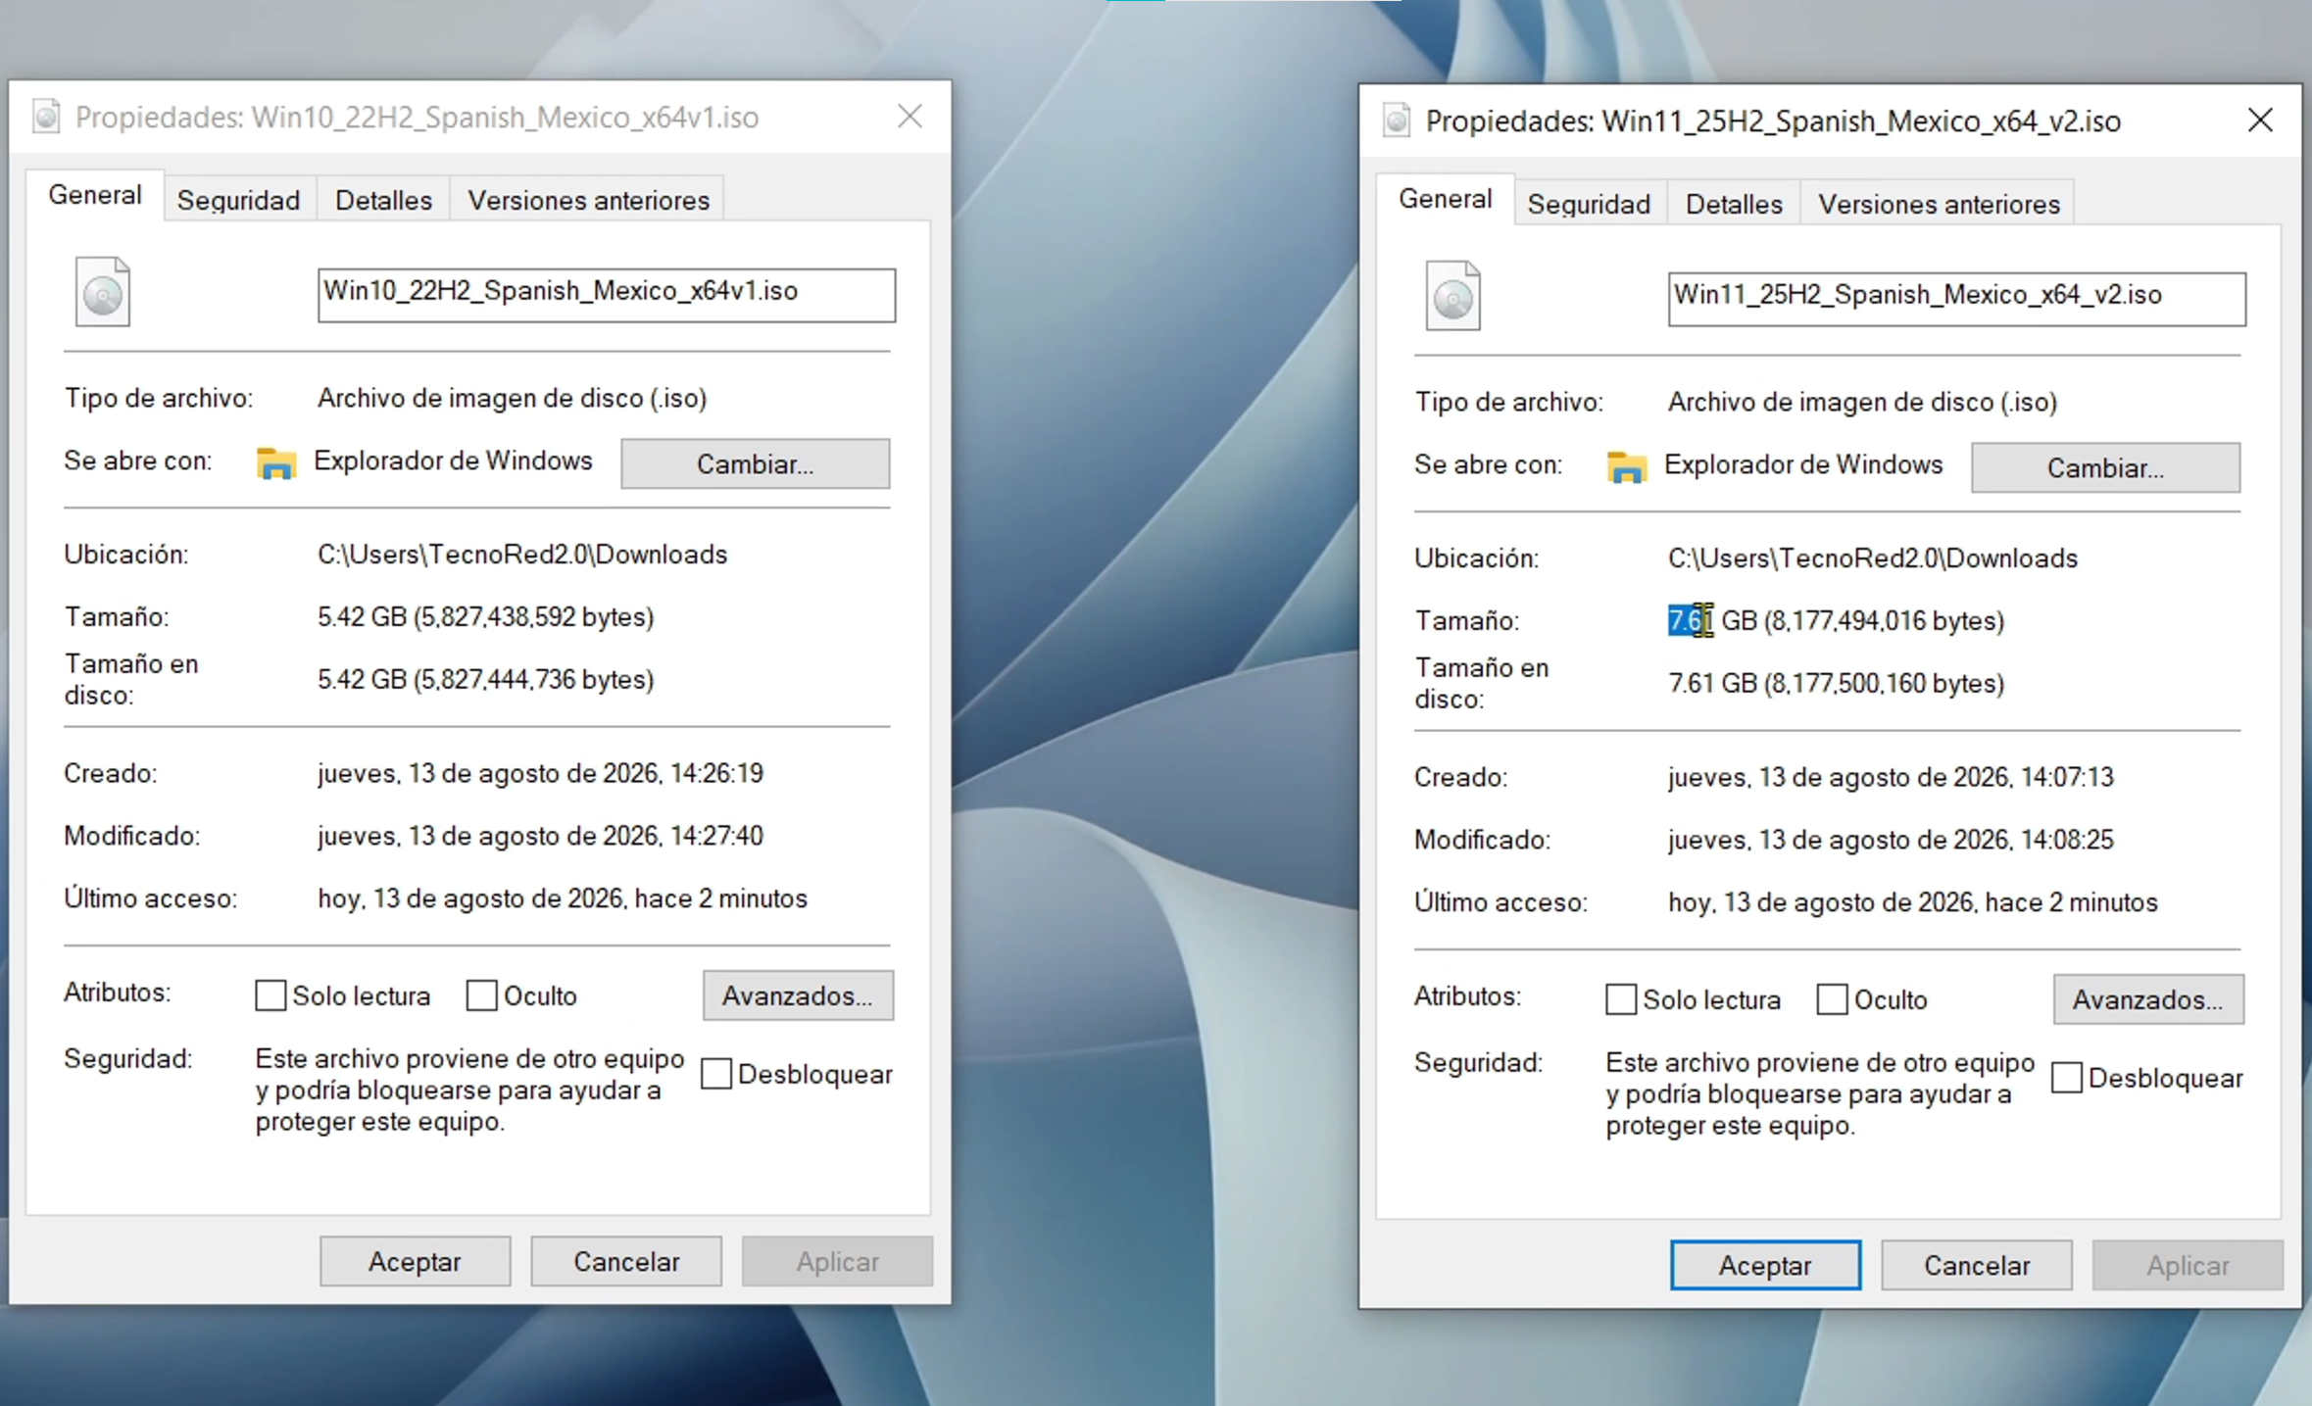Close the Win10_22H2 properties window

click(910, 117)
